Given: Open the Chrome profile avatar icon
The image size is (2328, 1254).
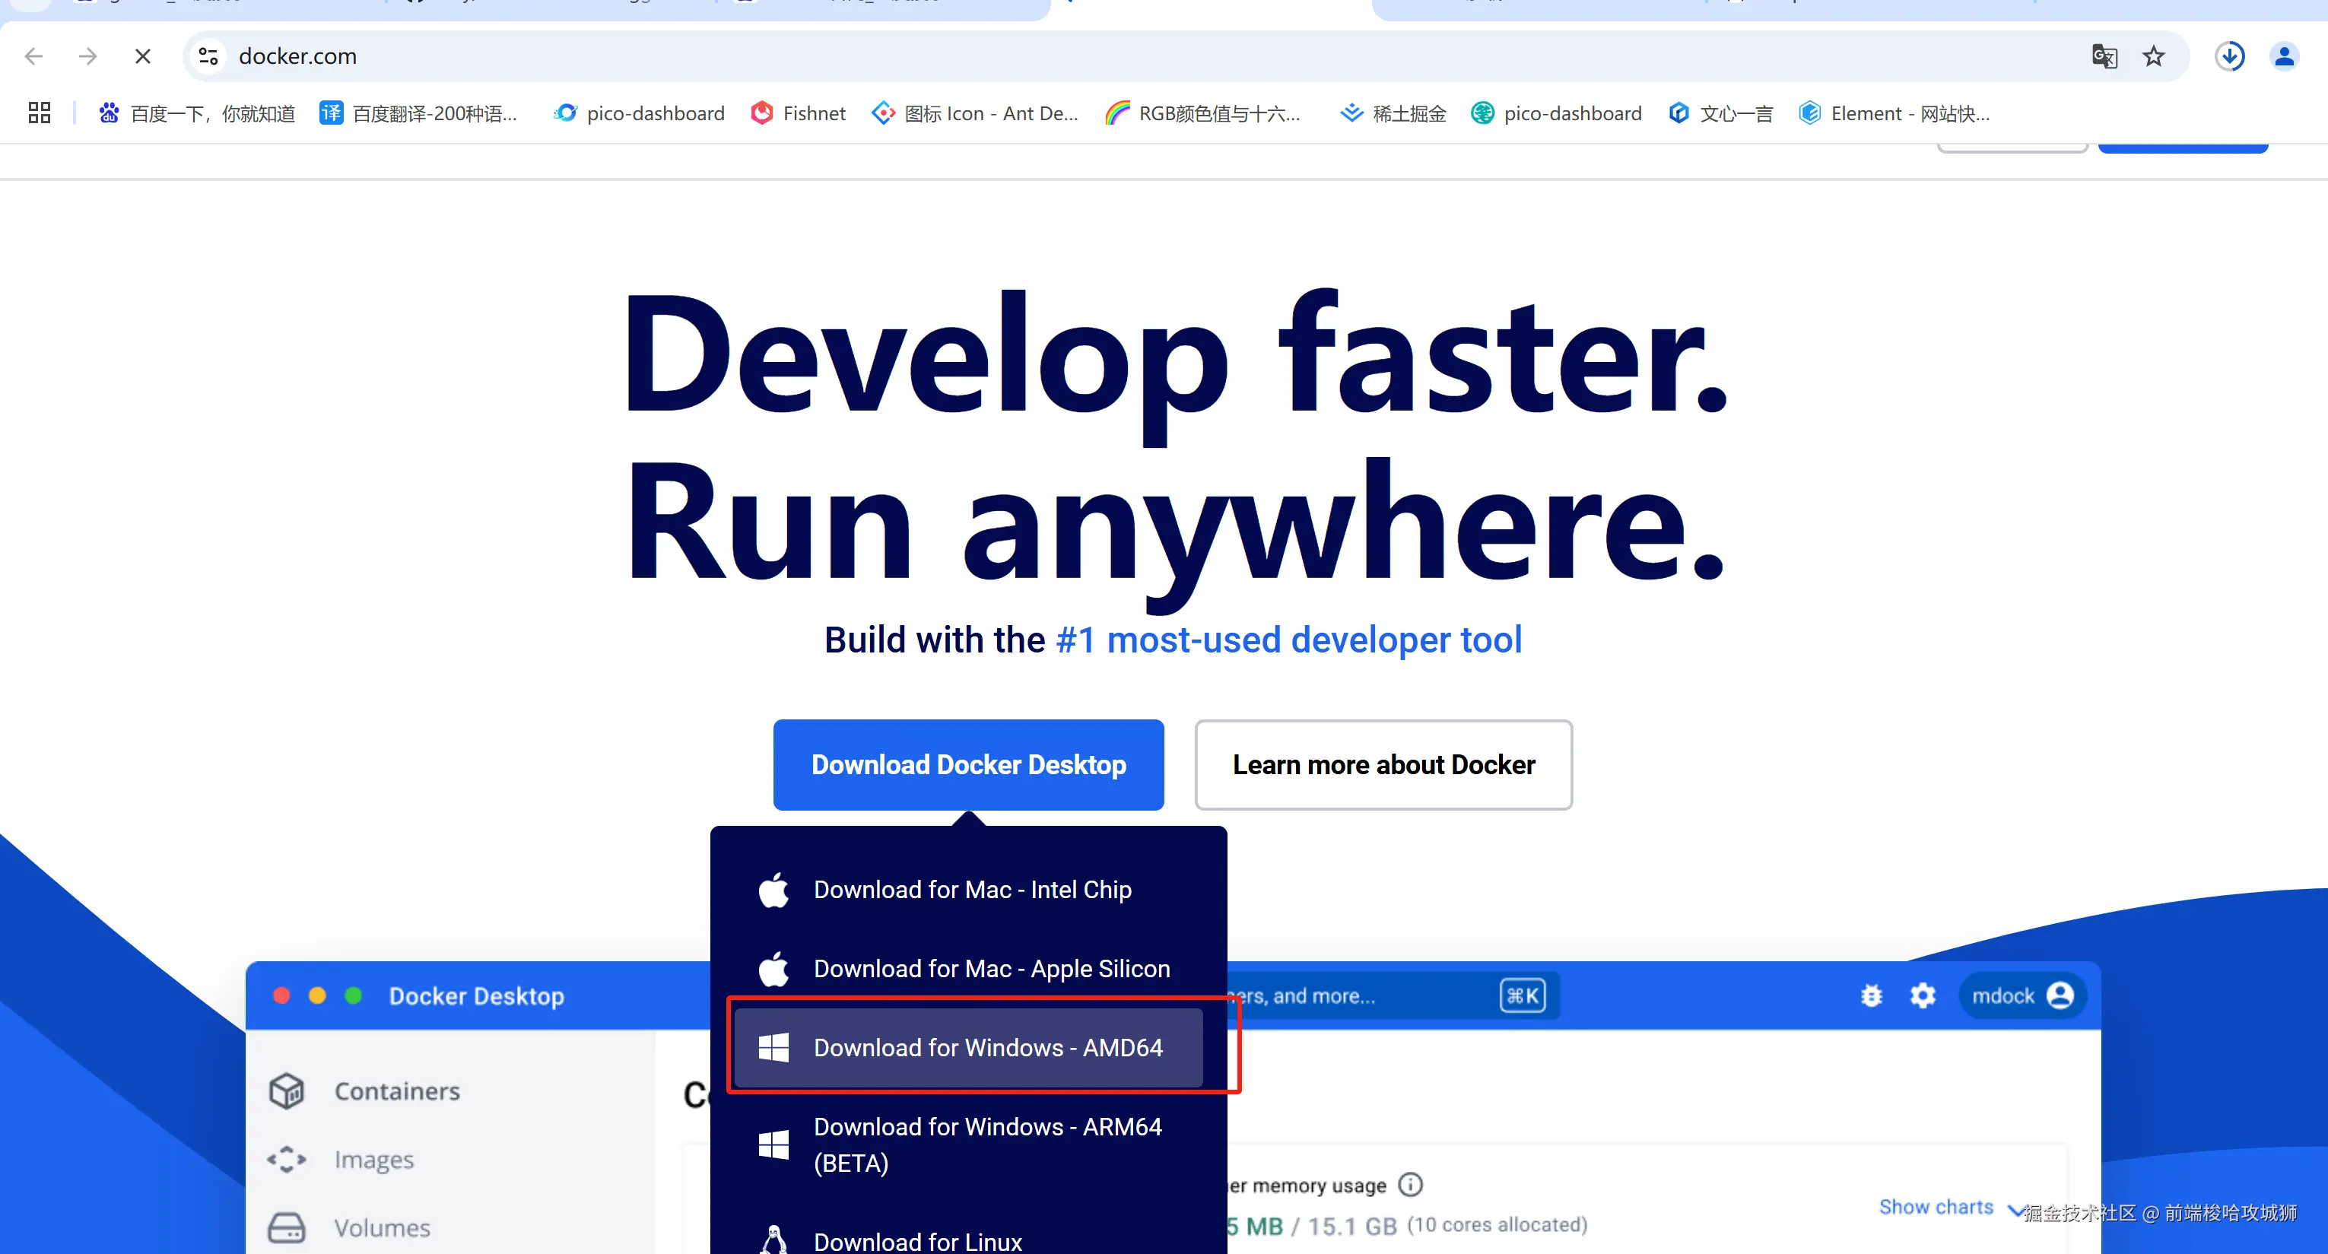Looking at the screenshot, I should (x=2284, y=56).
